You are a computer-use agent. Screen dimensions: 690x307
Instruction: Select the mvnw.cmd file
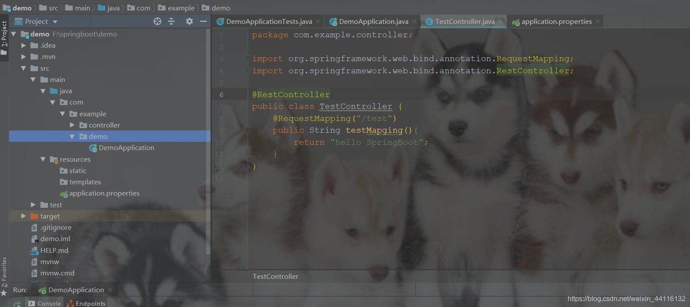(52, 273)
